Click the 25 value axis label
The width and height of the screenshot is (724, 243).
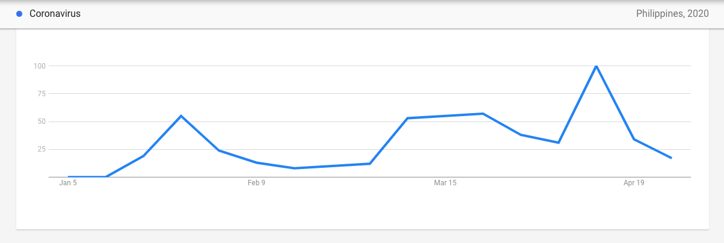point(42,149)
